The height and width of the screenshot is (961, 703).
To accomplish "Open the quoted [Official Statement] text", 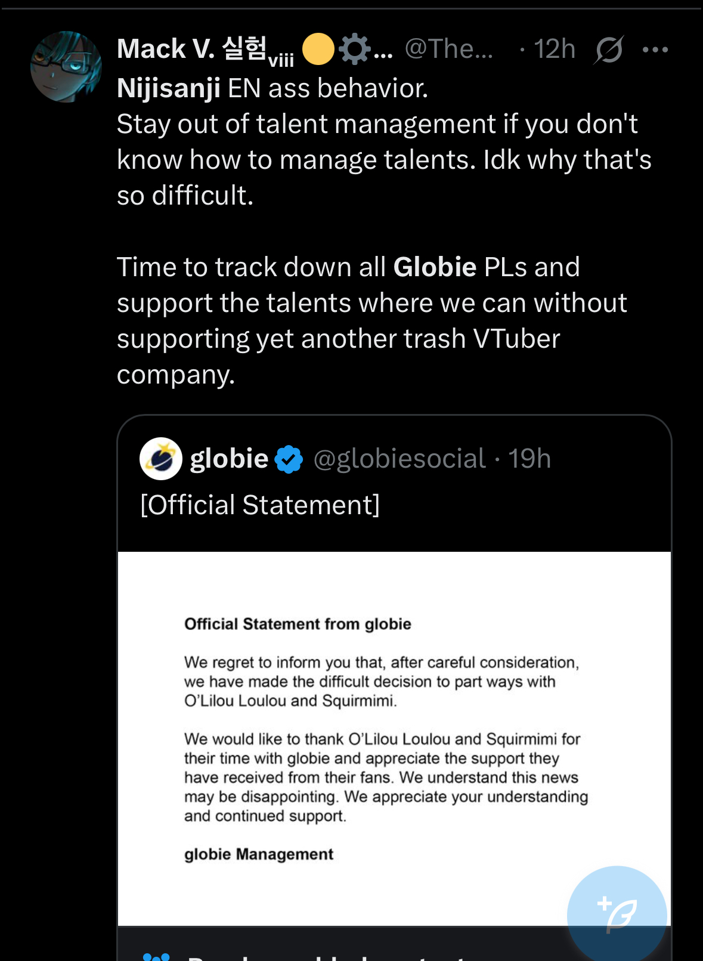I will (260, 505).
